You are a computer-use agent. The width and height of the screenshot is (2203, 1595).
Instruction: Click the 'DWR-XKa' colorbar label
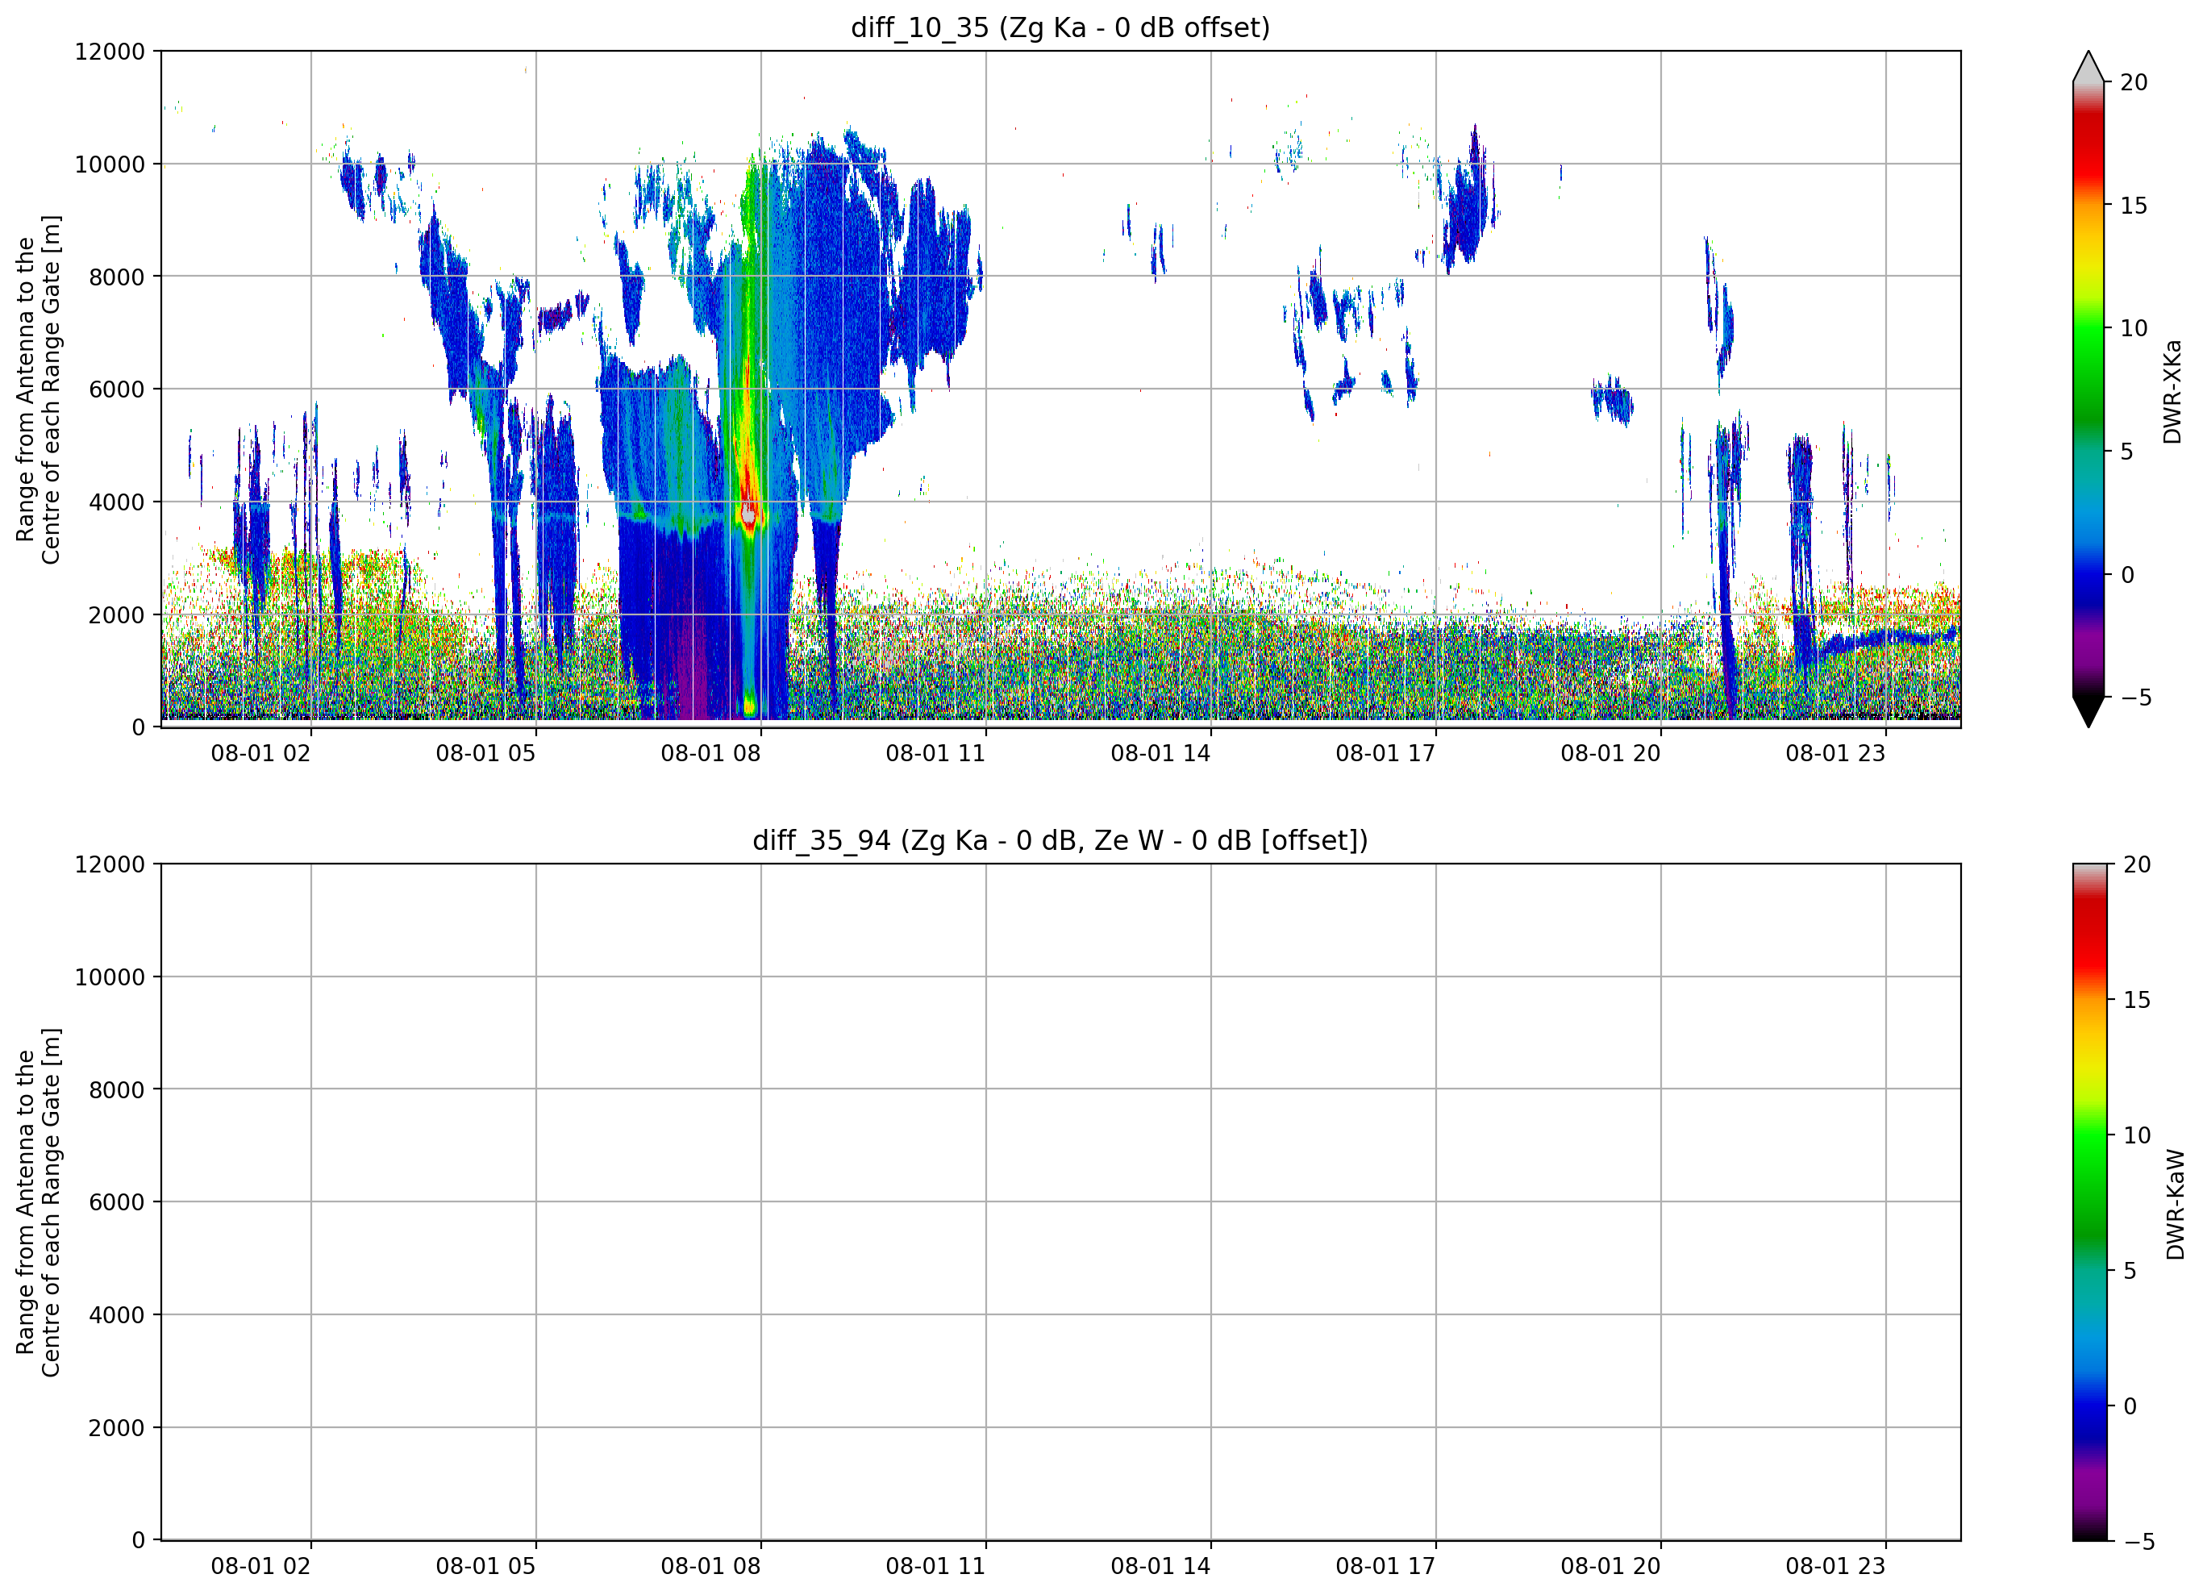coord(2172,391)
